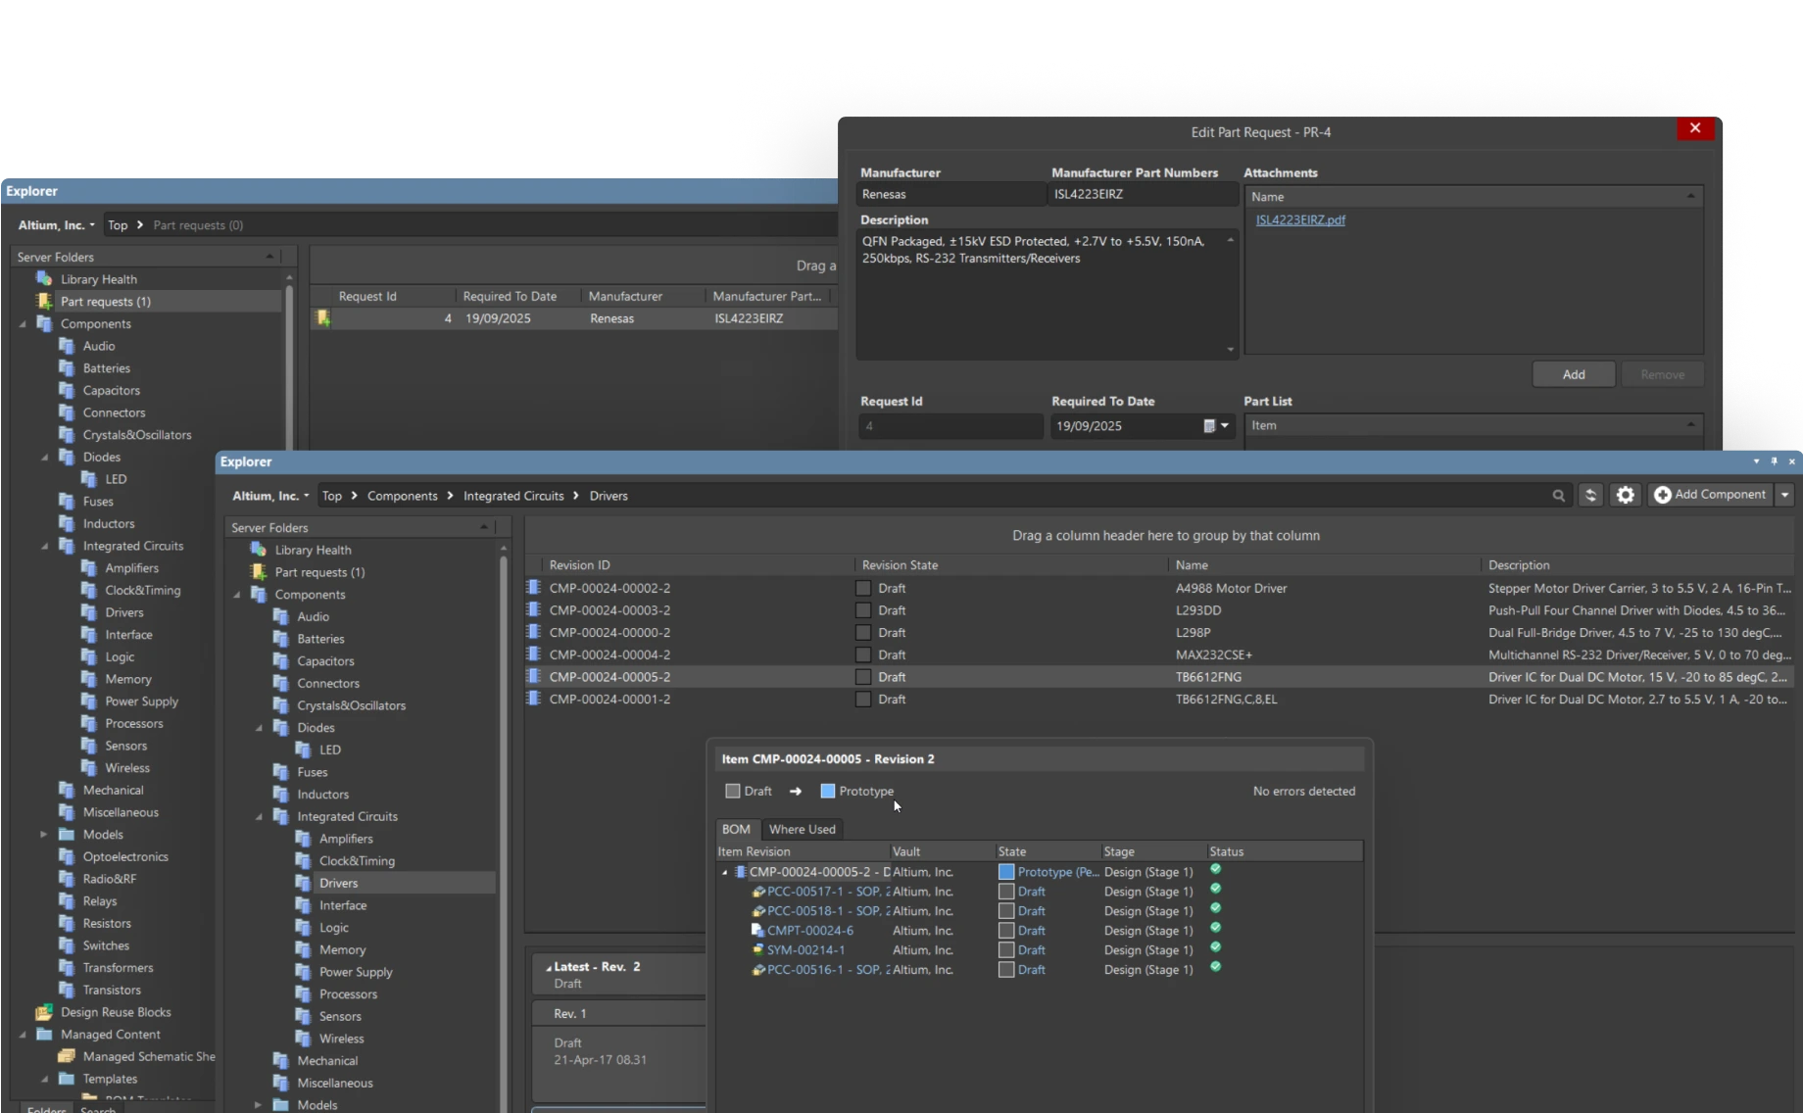The image size is (1803, 1113).
Task: Click component icon of CMP-00024-00002-2 row
Action: 534,588
